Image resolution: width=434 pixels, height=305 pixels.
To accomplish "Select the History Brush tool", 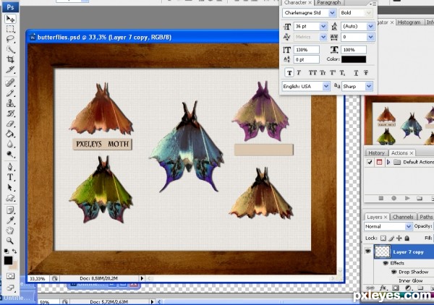I will [x=10, y=113].
